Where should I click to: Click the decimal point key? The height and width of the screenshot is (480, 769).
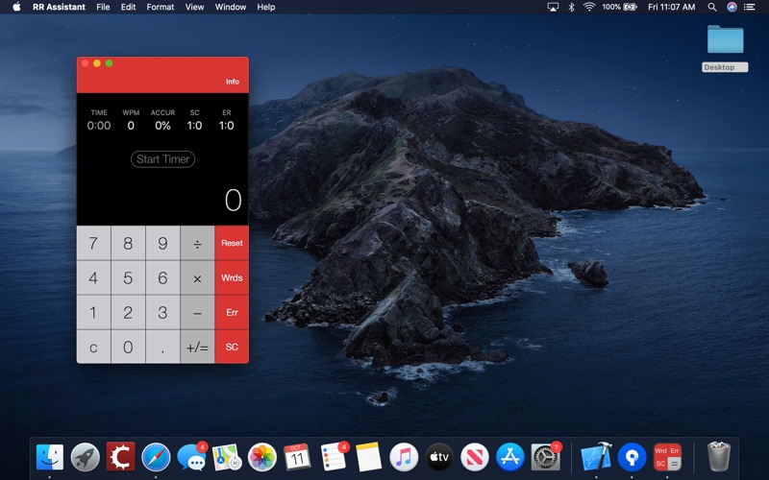tap(162, 347)
